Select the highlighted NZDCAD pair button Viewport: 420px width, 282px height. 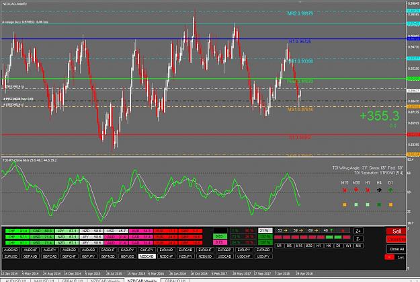tap(146, 256)
